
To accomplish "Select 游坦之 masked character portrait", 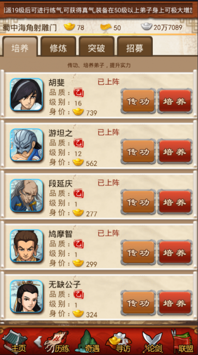I will [x=27, y=145].
